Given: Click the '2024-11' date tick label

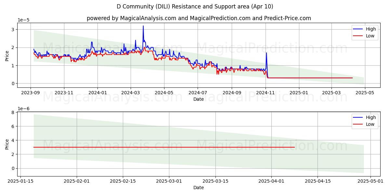Looking at the screenshot, I should [265, 93].
